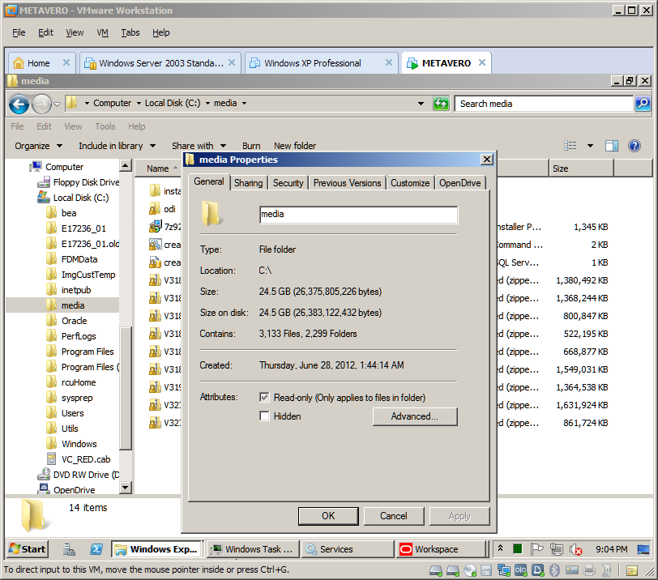Click the green refresh icon beside address bar
658x580 pixels.
pyautogui.click(x=441, y=104)
